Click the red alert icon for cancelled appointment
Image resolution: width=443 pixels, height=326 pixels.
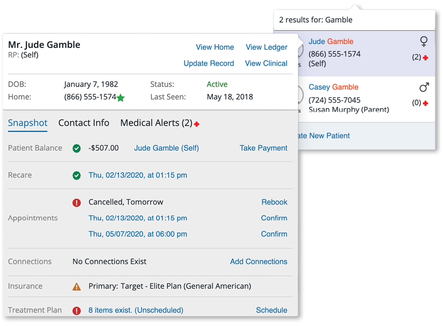pos(77,202)
